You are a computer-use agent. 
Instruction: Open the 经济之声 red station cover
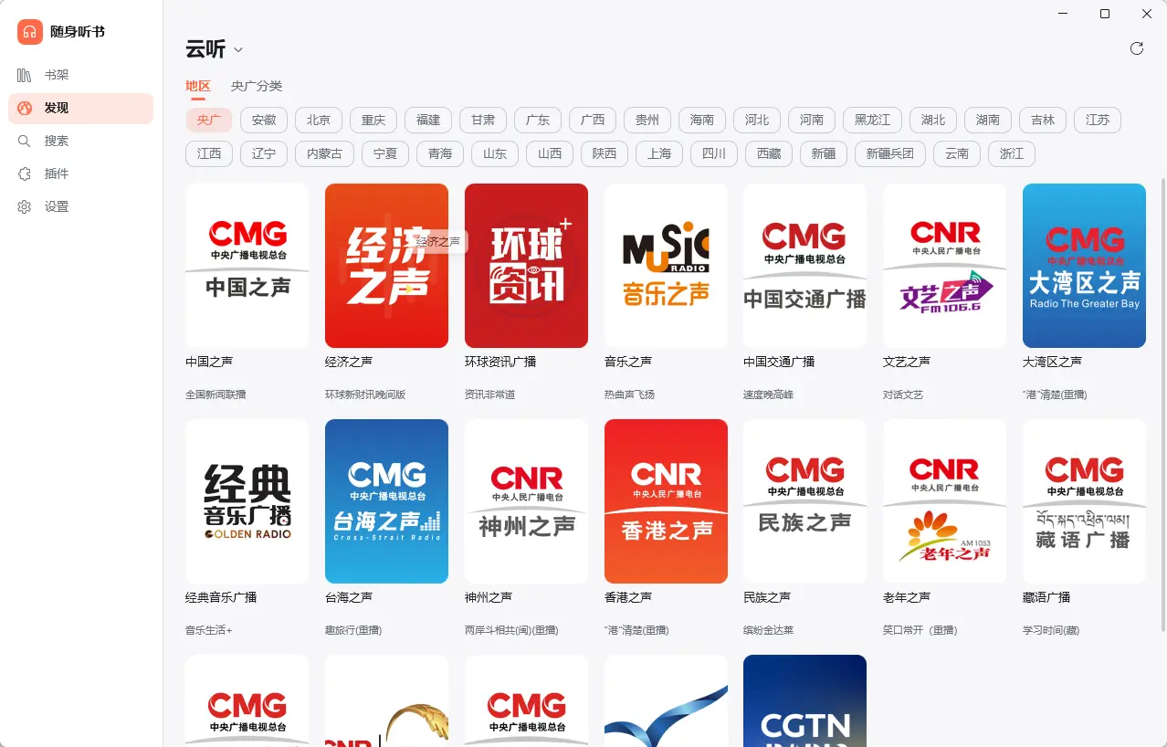(386, 266)
